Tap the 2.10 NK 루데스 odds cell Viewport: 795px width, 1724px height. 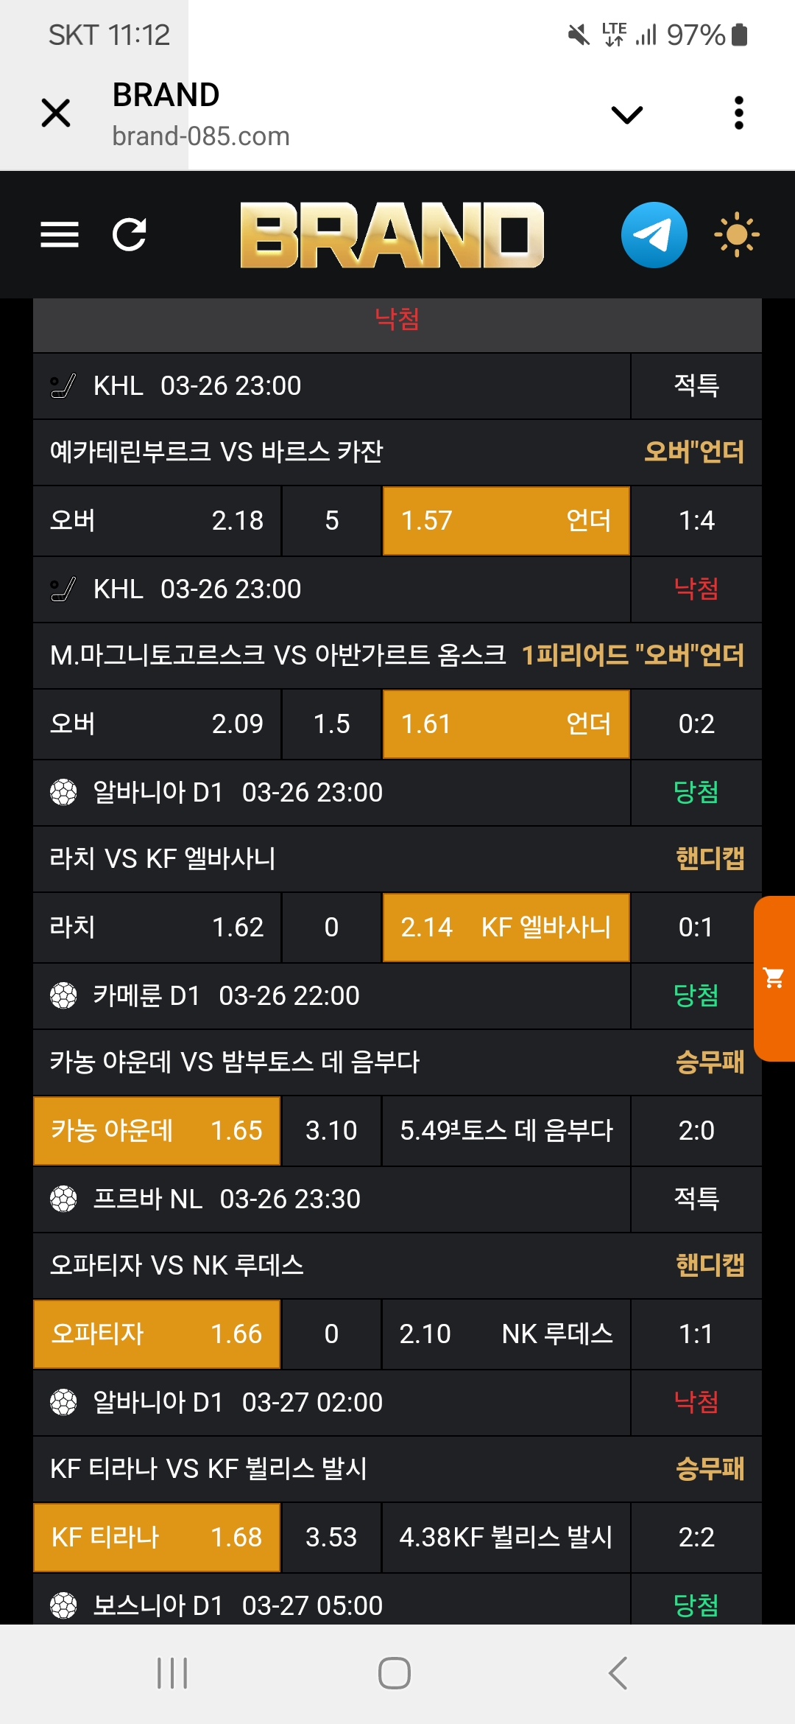tap(506, 1334)
